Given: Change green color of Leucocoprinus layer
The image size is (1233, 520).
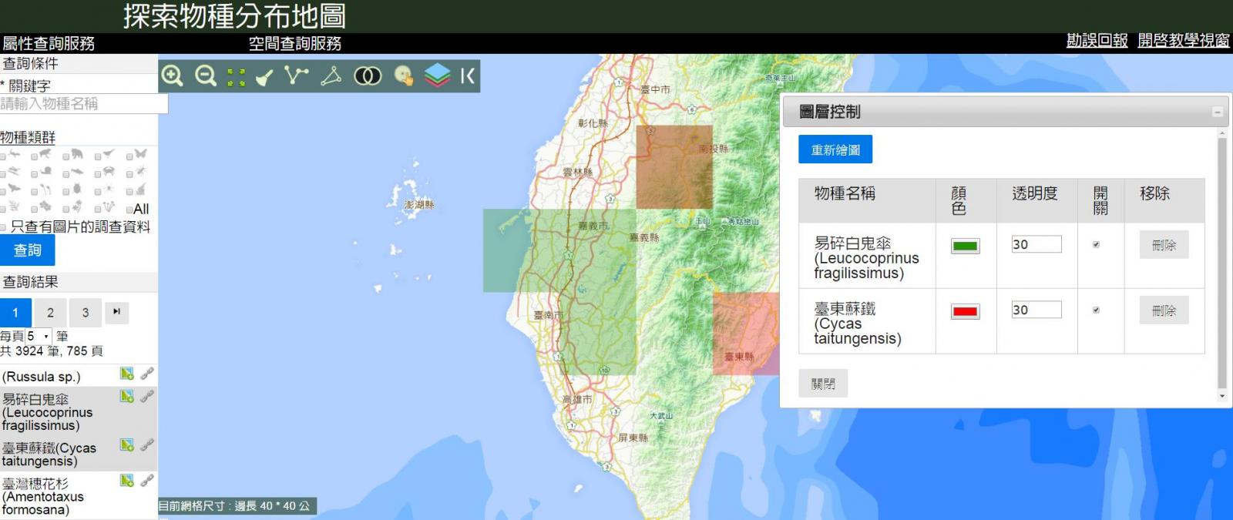Looking at the screenshot, I should coord(965,247).
